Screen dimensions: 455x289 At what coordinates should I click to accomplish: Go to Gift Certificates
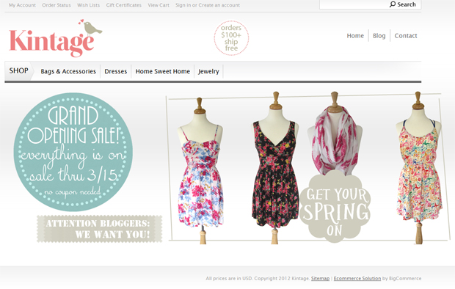click(123, 5)
